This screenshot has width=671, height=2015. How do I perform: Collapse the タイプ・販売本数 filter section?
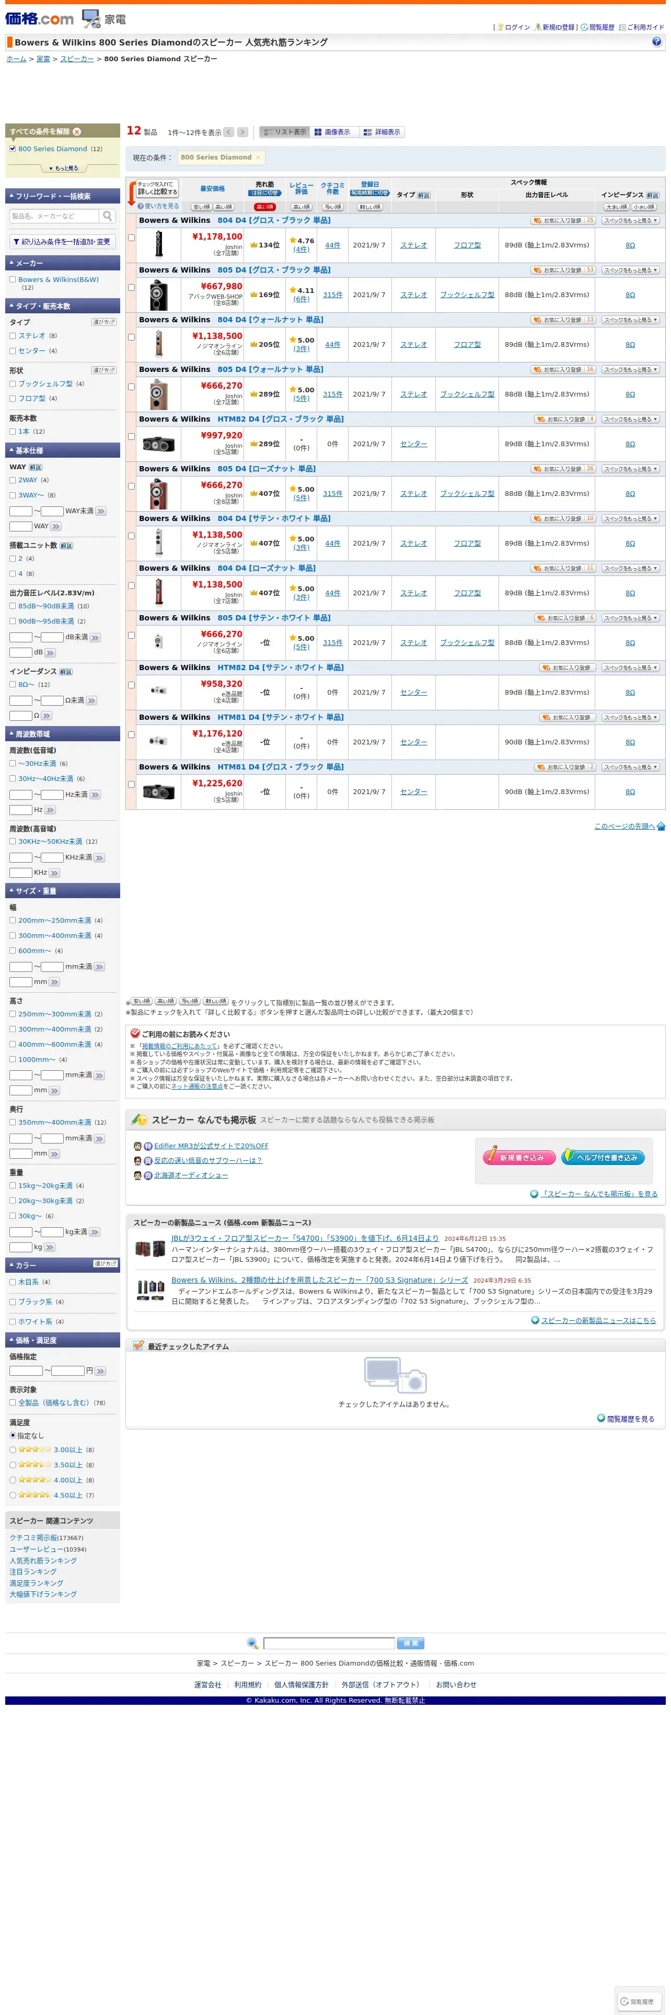click(63, 306)
